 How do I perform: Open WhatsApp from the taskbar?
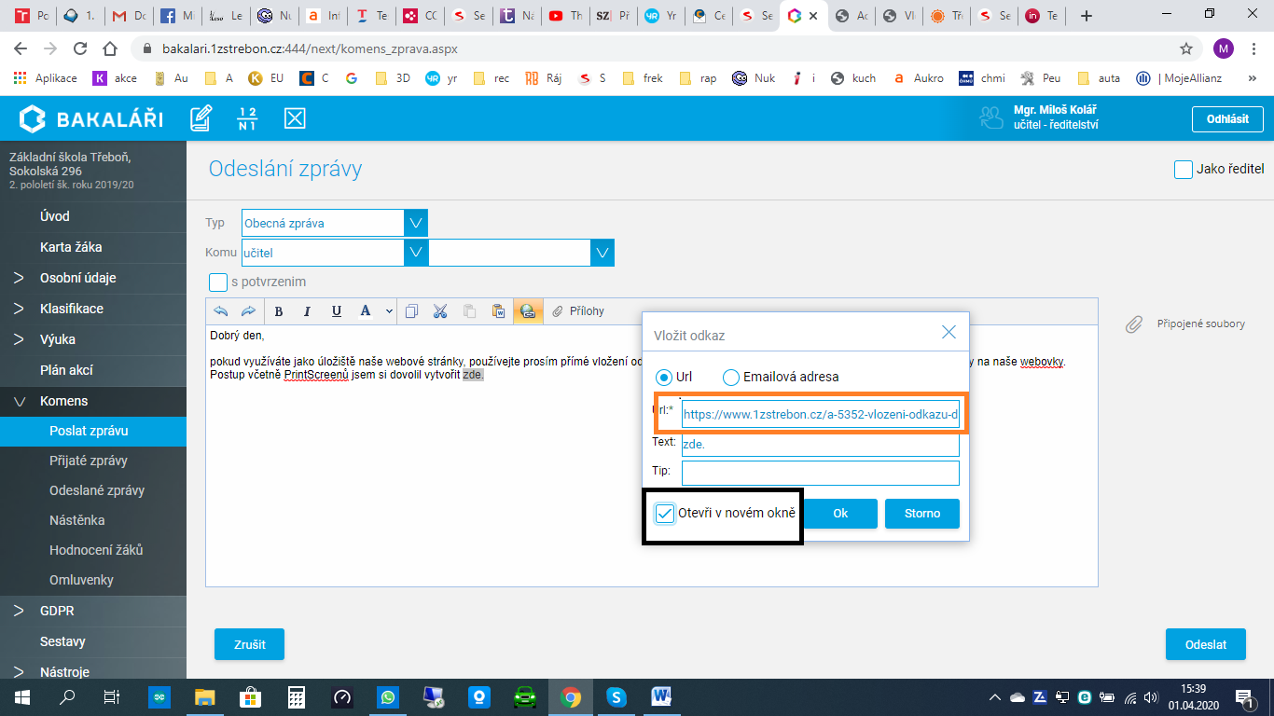[x=387, y=696]
